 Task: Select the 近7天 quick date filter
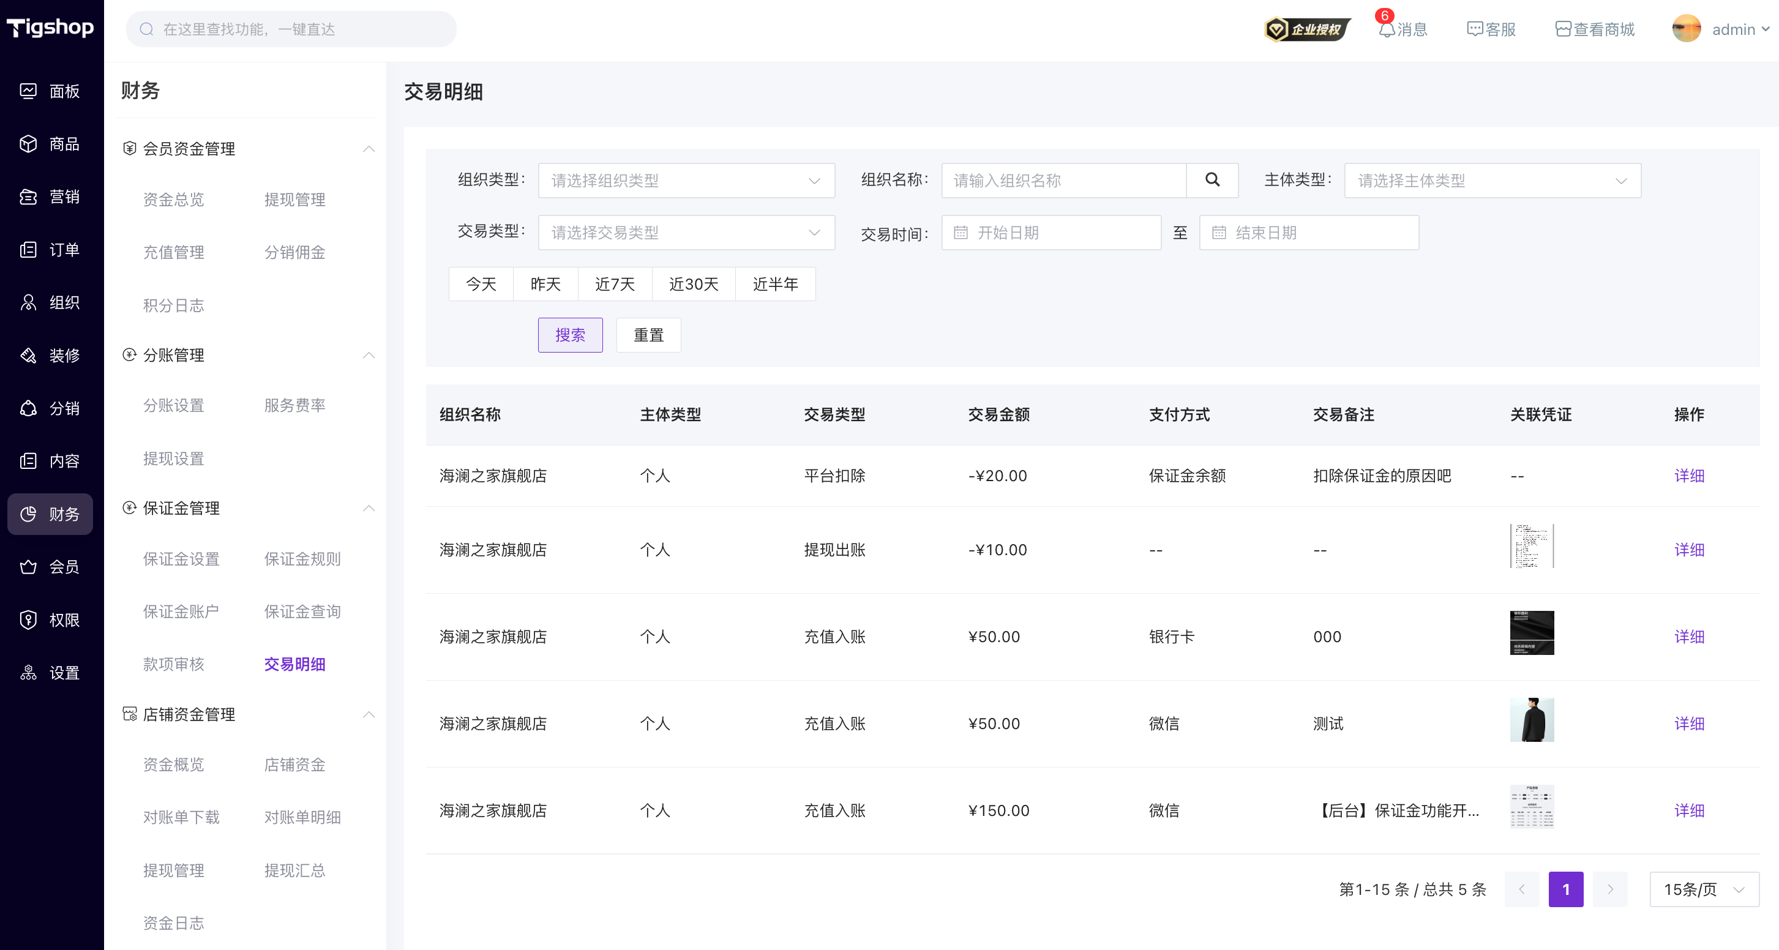[615, 284]
